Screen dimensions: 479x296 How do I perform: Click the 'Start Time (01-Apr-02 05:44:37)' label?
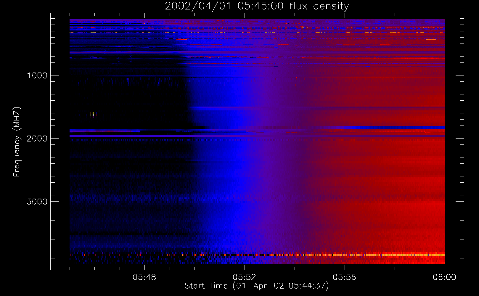[257, 286]
